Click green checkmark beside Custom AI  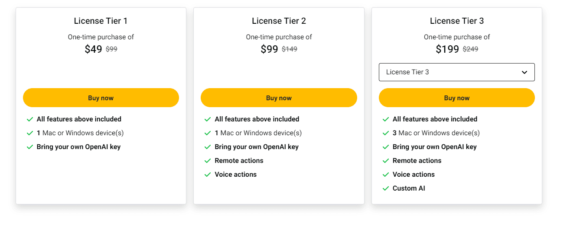(x=386, y=188)
